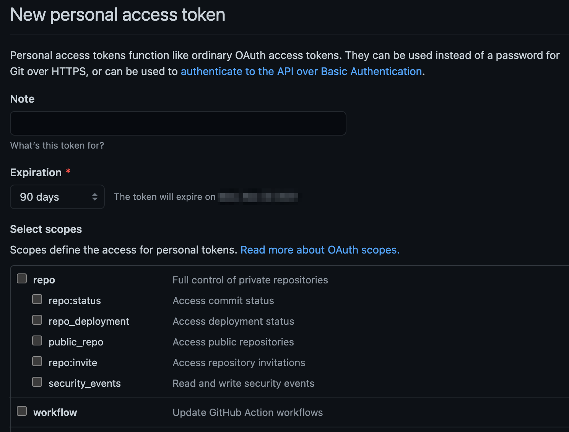Image resolution: width=569 pixels, height=432 pixels.
Task: Click the bold 'repo' scope label text
Action: click(44, 280)
